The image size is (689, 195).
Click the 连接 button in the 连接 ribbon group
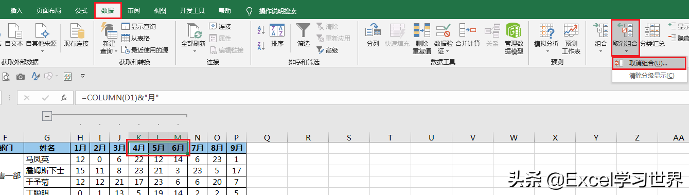220,27
